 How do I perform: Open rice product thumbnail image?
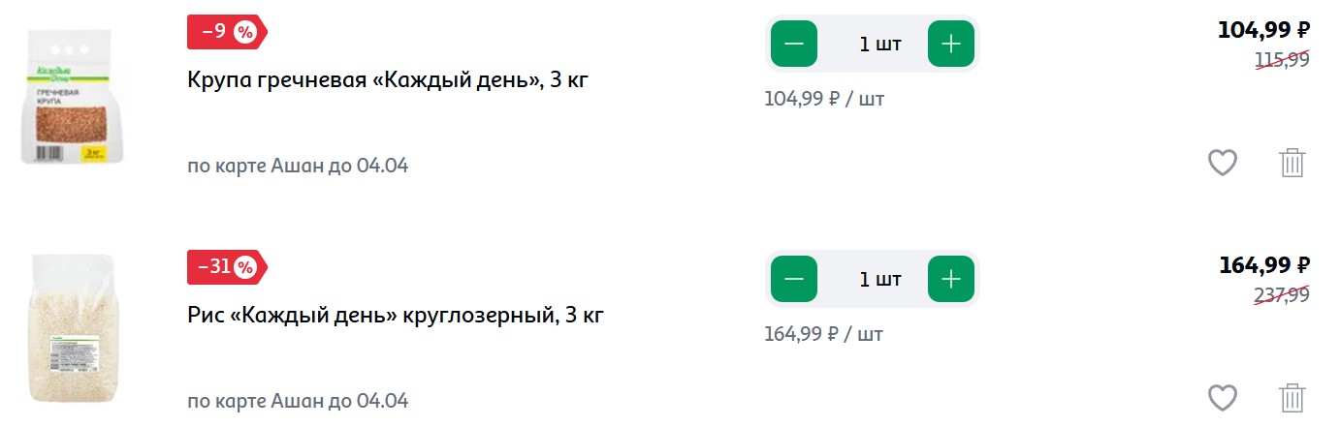tap(74, 329)
